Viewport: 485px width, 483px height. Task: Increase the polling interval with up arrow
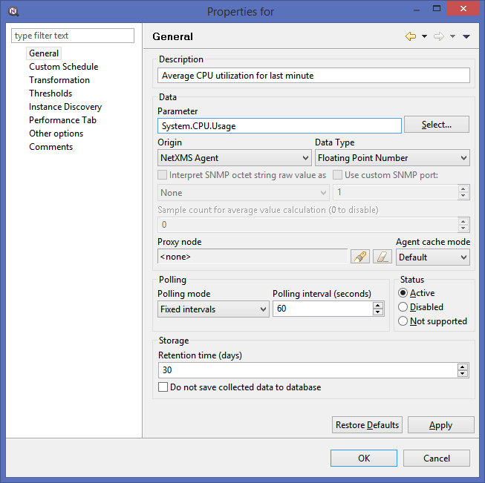point(378,305)
